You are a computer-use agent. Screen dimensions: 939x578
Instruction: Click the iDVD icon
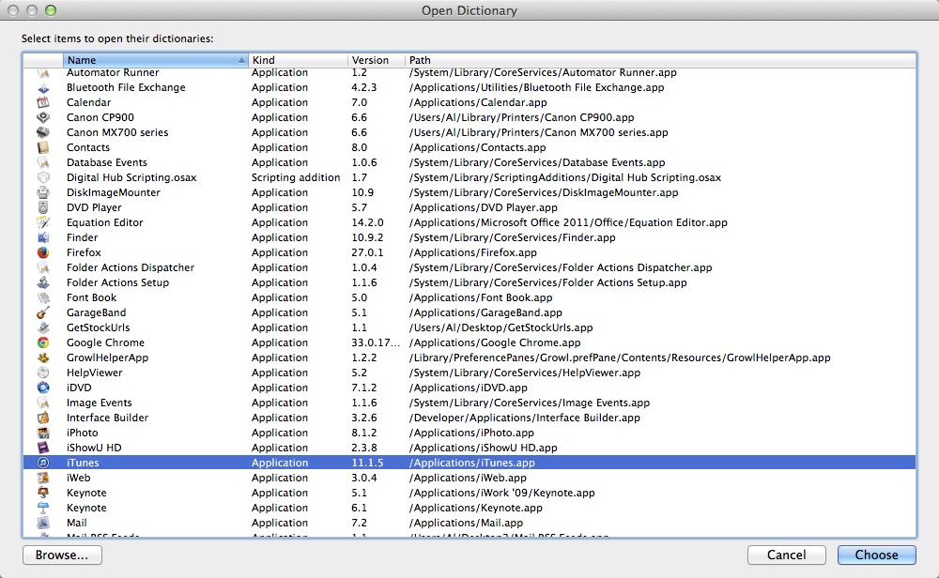pyautogui.click(x=43, y=388)
